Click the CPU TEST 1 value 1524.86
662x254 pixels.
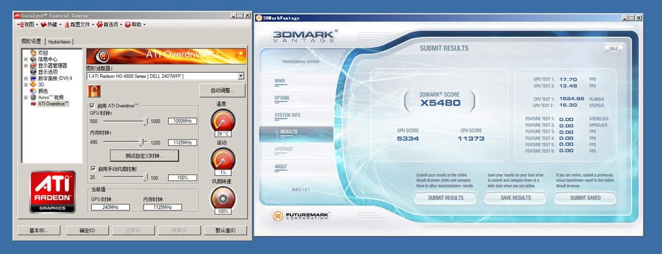(571, 99)
